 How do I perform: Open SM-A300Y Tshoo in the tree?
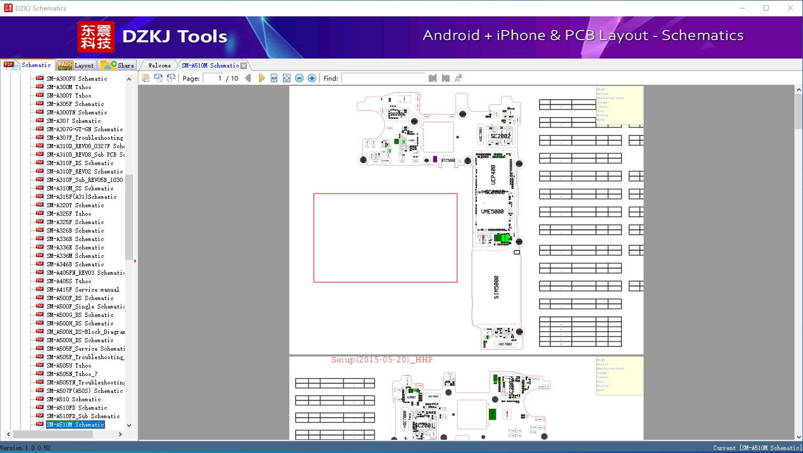tap(69, 95)
